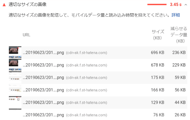The image size is (190, 120).
Task: Click the 678 KB size value
Action: pos(157,65)
